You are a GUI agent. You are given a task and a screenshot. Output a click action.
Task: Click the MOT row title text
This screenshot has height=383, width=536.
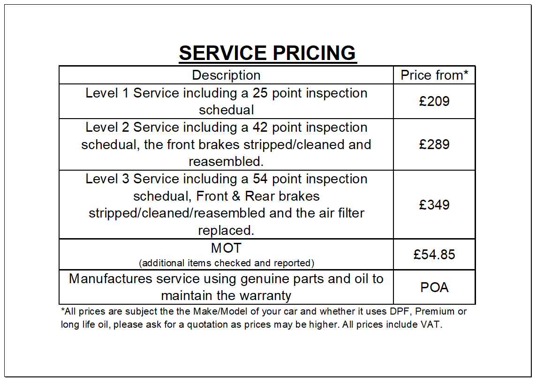(226, 249)
